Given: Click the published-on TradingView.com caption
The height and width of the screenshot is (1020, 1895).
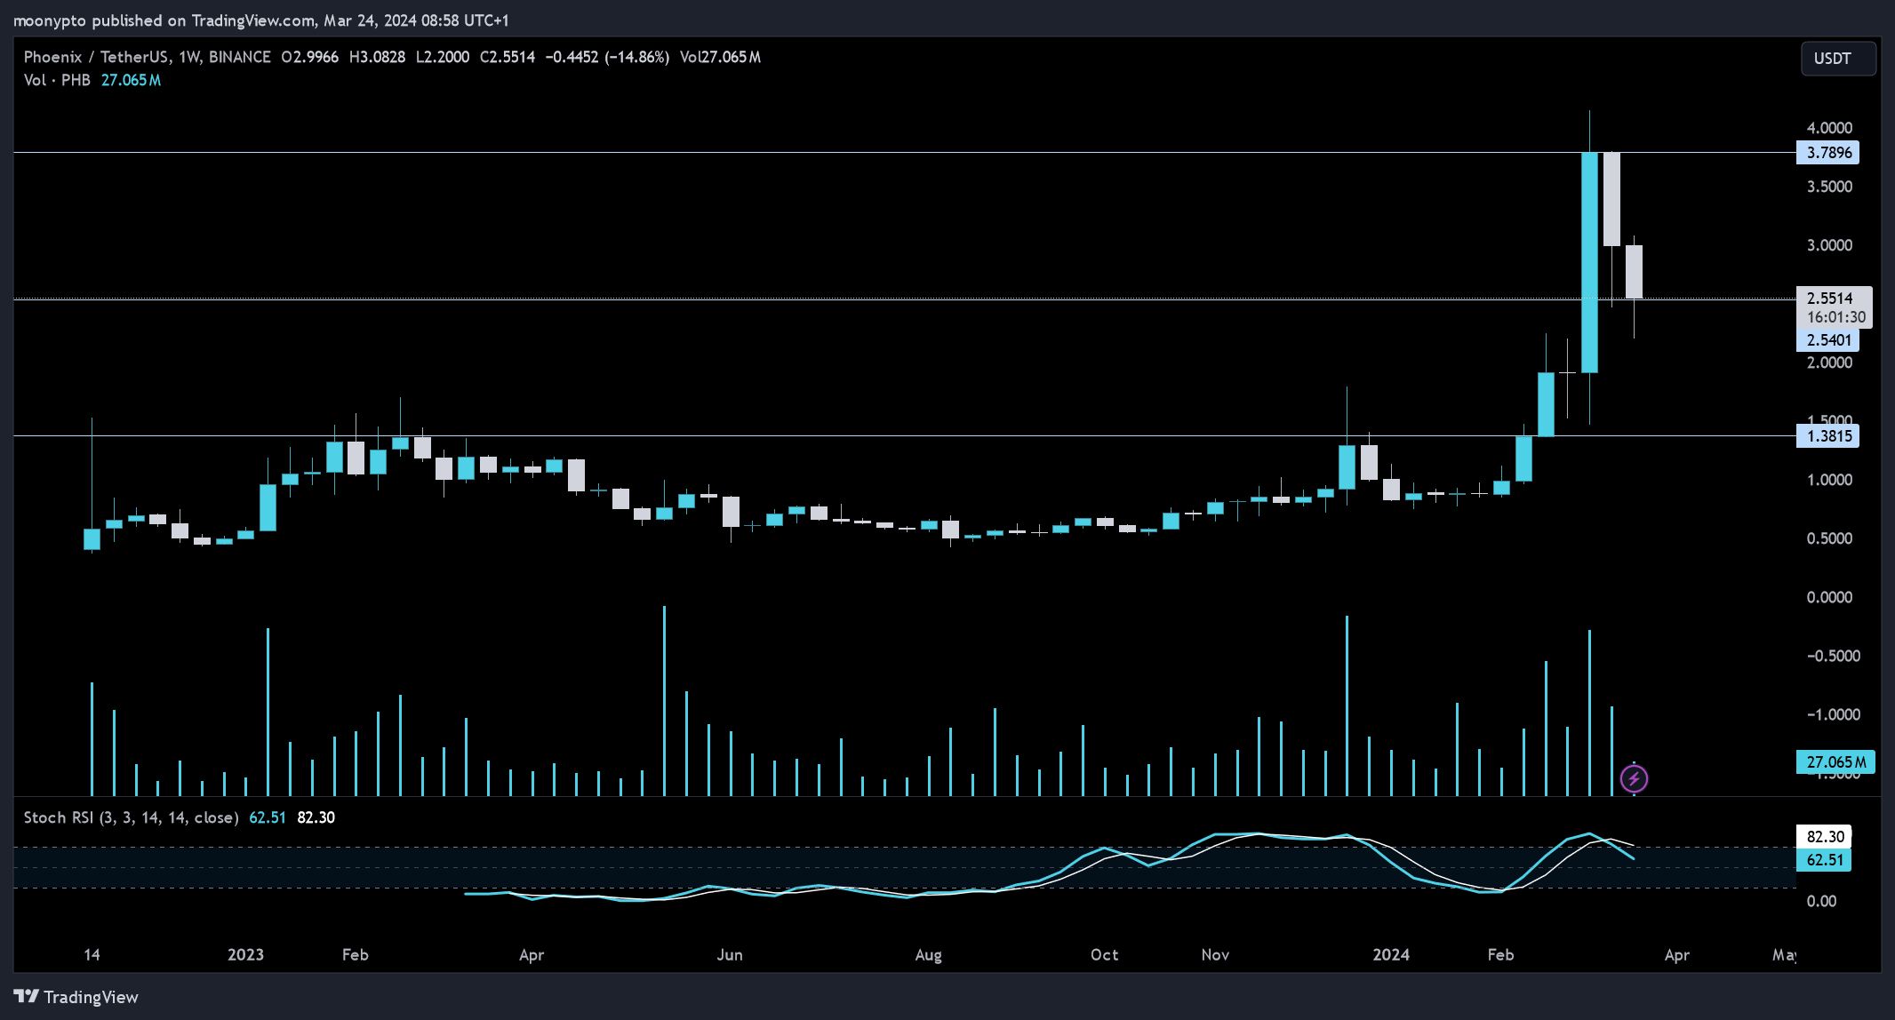Looking at the screenshot, I should (261, 20).
